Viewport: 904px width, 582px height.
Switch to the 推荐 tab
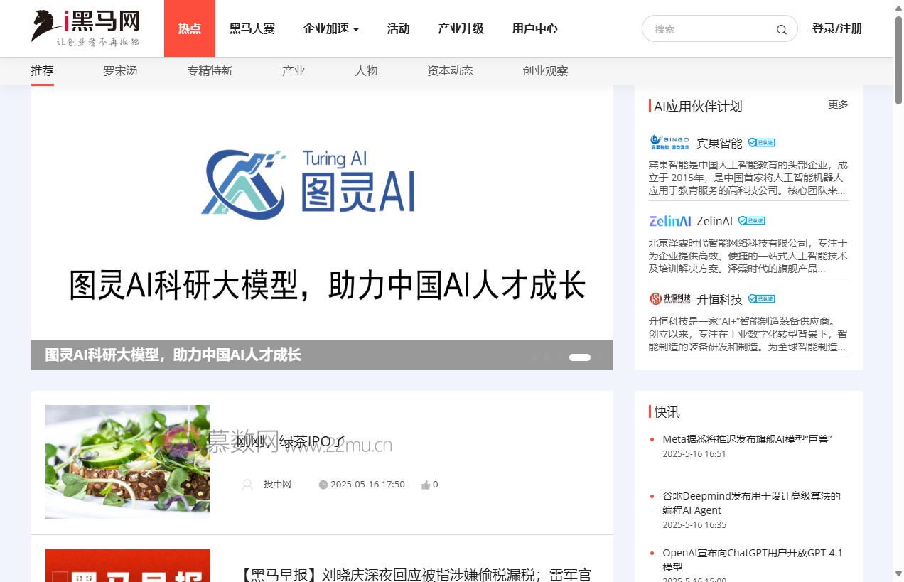coord(42,70)
